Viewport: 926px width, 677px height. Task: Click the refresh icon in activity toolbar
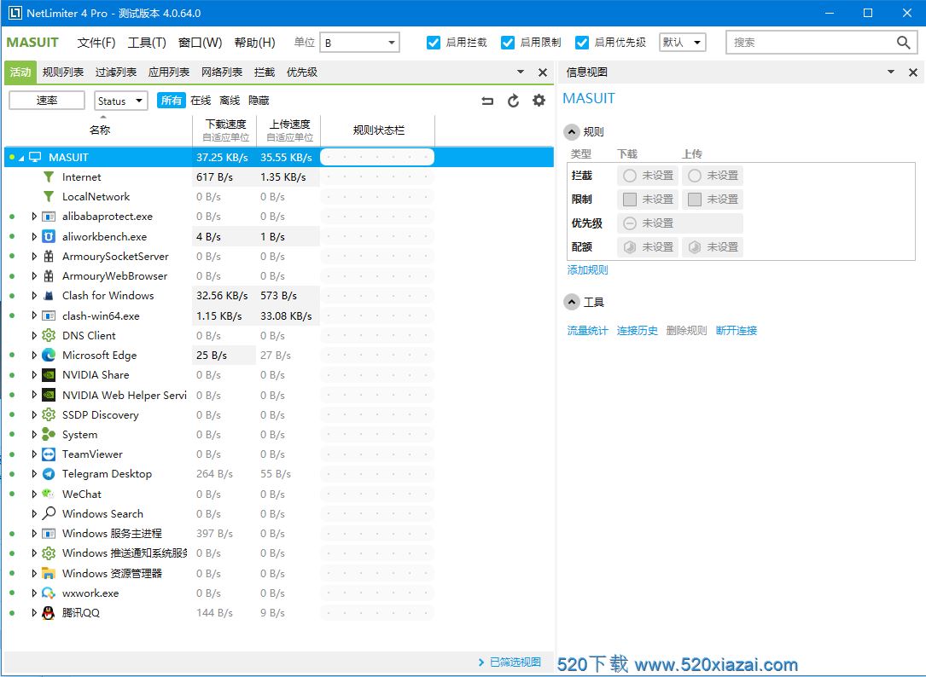(513, 101)
